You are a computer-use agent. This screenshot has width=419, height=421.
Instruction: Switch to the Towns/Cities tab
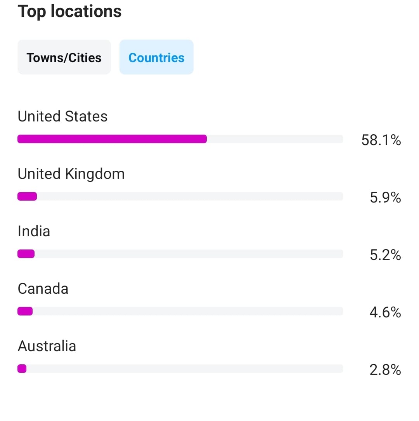pos(64,57)
